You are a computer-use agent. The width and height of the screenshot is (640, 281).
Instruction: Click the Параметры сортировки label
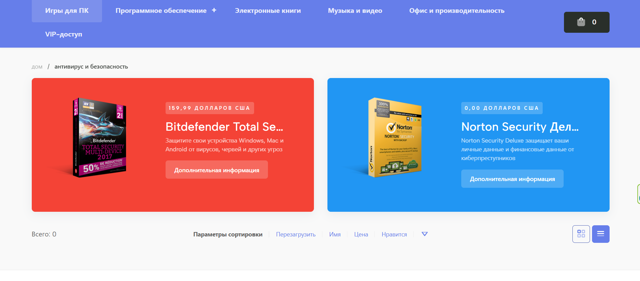(x=228, y=234)
